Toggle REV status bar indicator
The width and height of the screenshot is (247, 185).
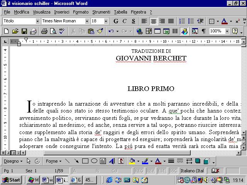pyautogui.click(x=151, y=171)
